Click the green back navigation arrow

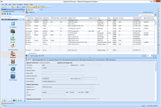coord(3,7)
